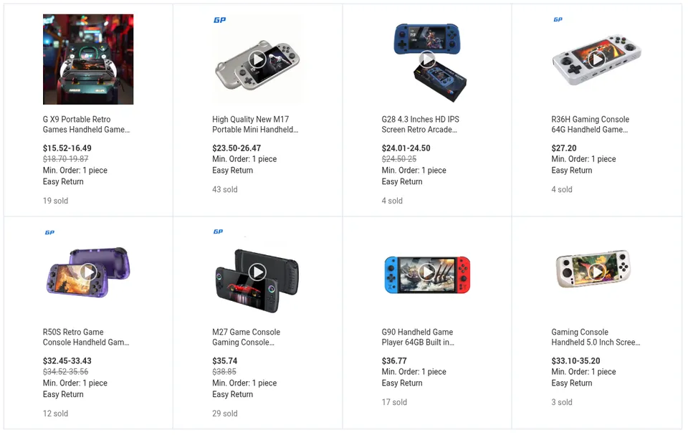Click the GP badge on the M17 listing
Viewport: 688px width, 435px height.
tap(219, 19)
